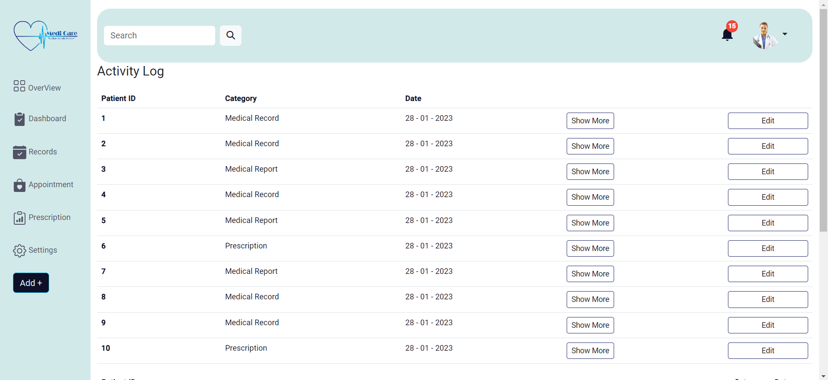Edit patient 10 Prescription entry
Viewport: 828px width, 380px height.
[x=768, y=351]
